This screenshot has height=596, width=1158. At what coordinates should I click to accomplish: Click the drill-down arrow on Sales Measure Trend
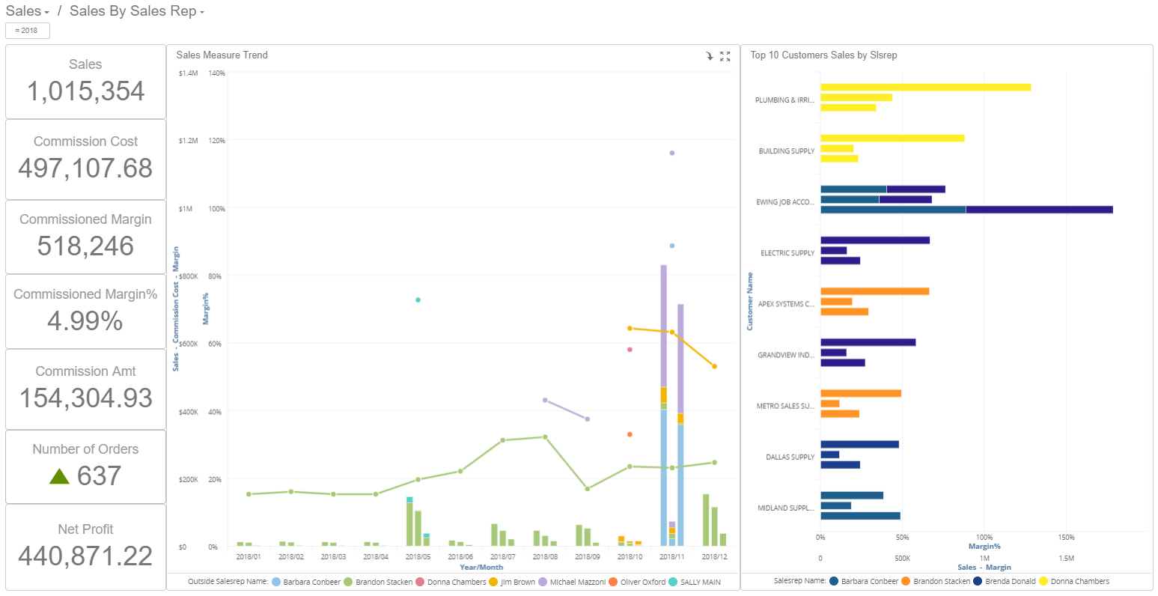[x=709, y=56]
